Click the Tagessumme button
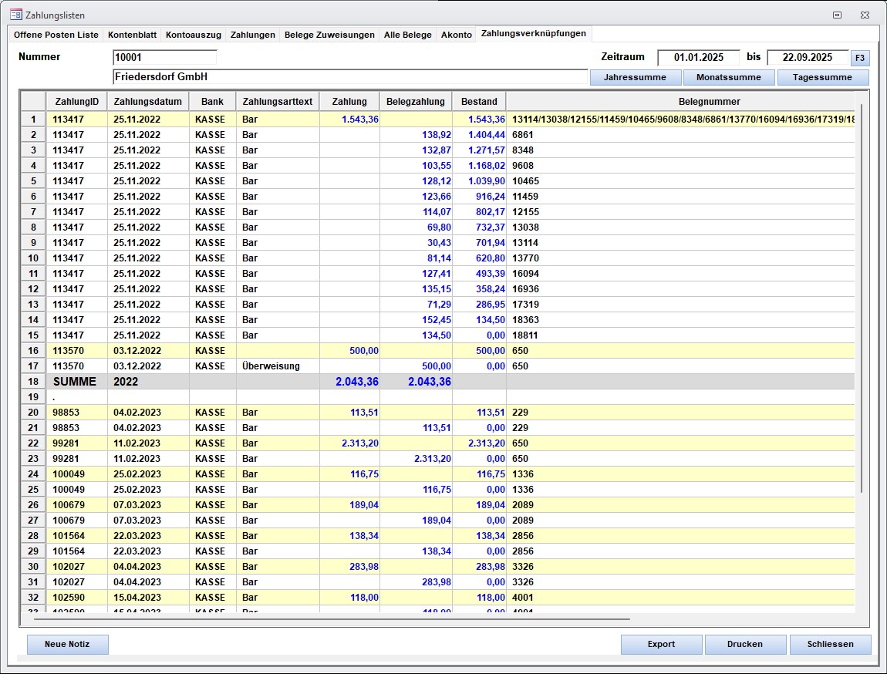 point(822,77)
